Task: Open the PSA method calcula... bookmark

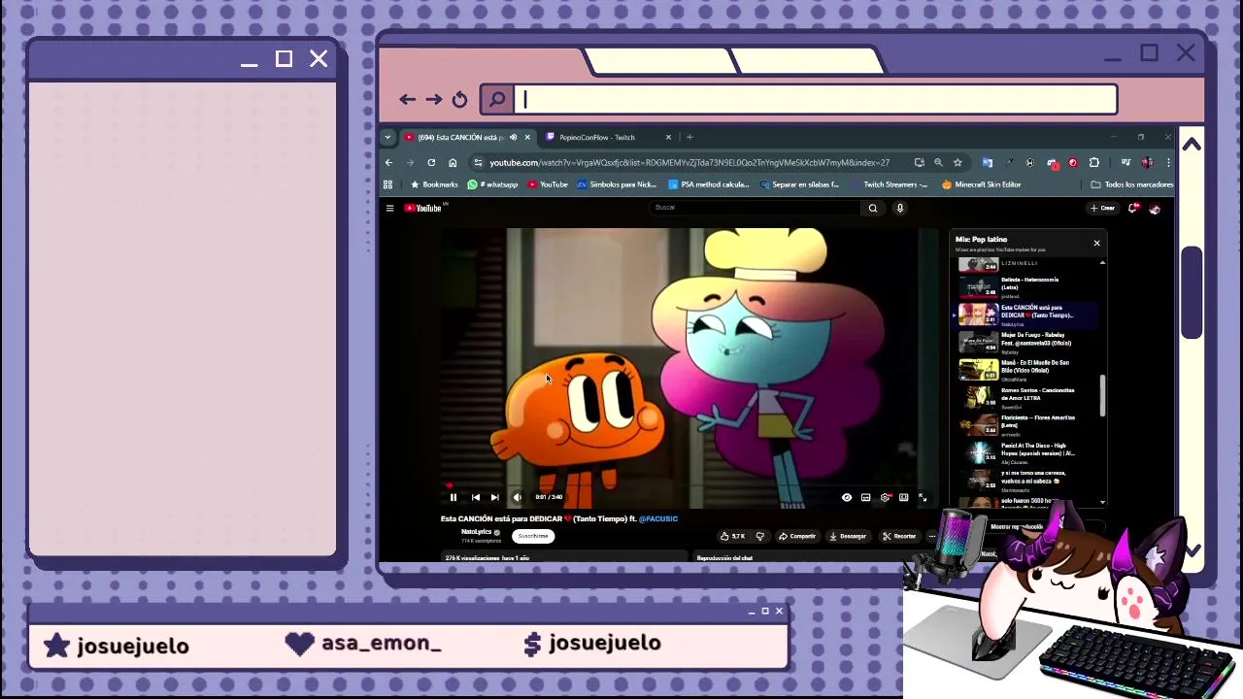Action: [709, 184]
